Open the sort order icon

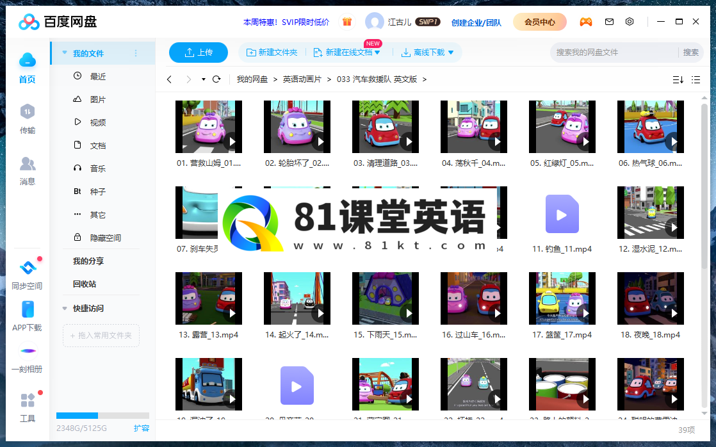coord(678,80)
